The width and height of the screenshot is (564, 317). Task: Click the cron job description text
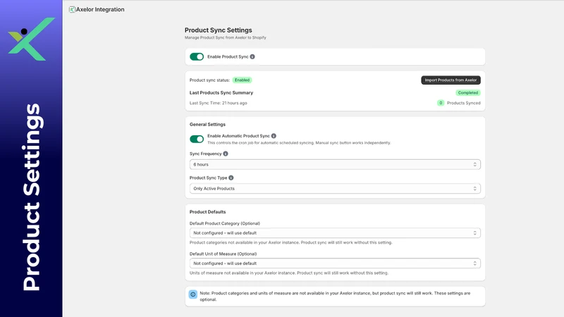[x=299, y=143]
